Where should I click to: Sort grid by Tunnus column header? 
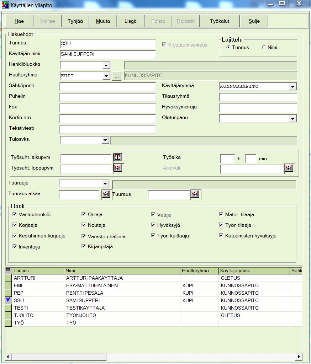(x=38, y=271)
